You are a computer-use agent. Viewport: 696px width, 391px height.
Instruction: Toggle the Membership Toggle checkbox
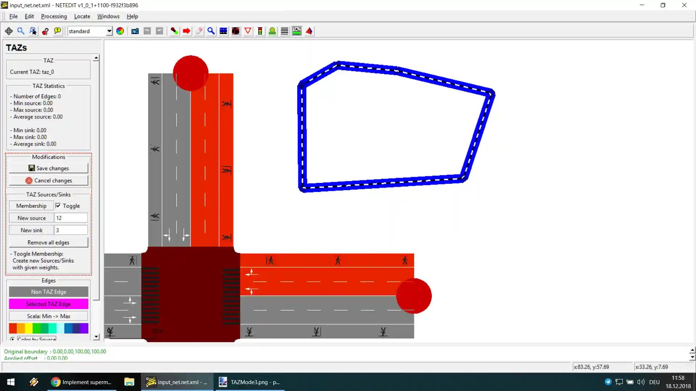[x=58, y=206]
